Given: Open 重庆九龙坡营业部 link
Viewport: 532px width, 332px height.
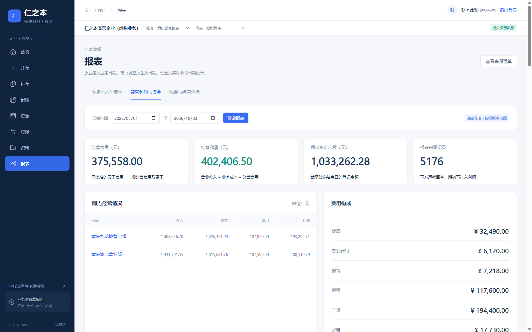Looking at the screenshot, I should click(109, 236).
